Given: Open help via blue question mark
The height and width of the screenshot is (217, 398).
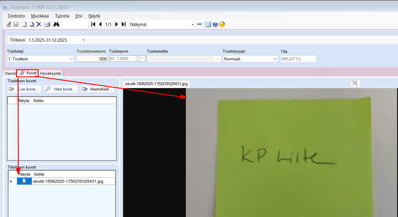Looking at the screenshot, I should tap(215, 24).
